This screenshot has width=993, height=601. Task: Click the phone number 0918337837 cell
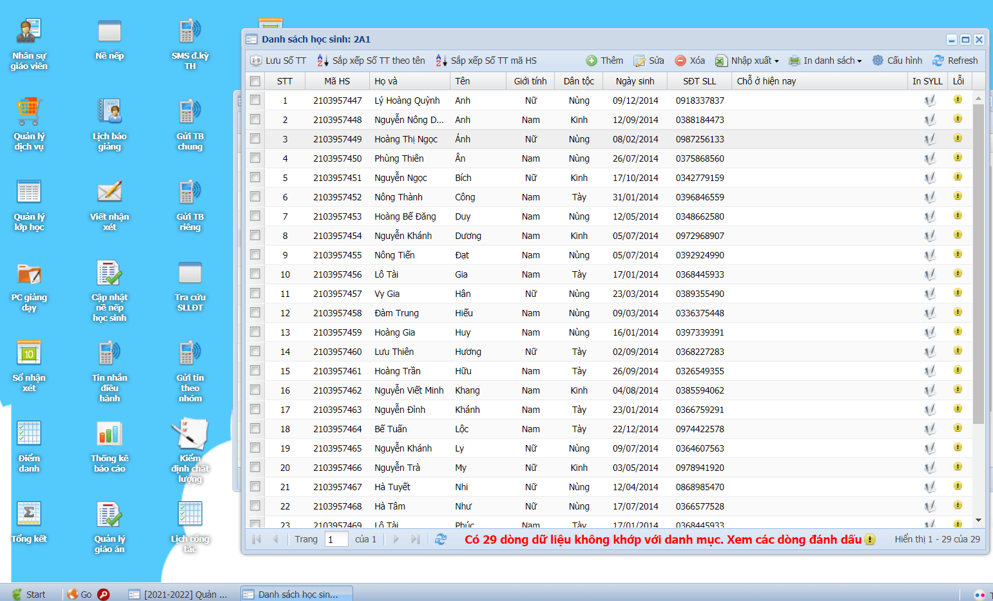700,100
